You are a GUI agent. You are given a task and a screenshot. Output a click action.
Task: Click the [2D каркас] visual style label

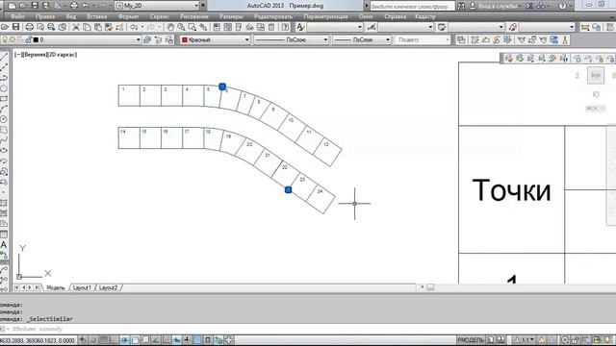tap(62, 55)
